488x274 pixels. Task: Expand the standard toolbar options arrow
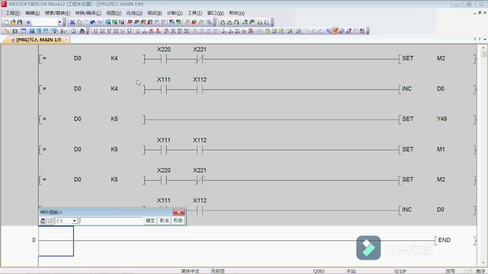point(64,24)
